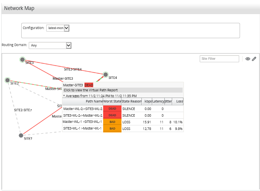The width and height of the screenshot is (260, 191).
Task: Click the 15.91 kbps value
Action: [x=147, y=122]
